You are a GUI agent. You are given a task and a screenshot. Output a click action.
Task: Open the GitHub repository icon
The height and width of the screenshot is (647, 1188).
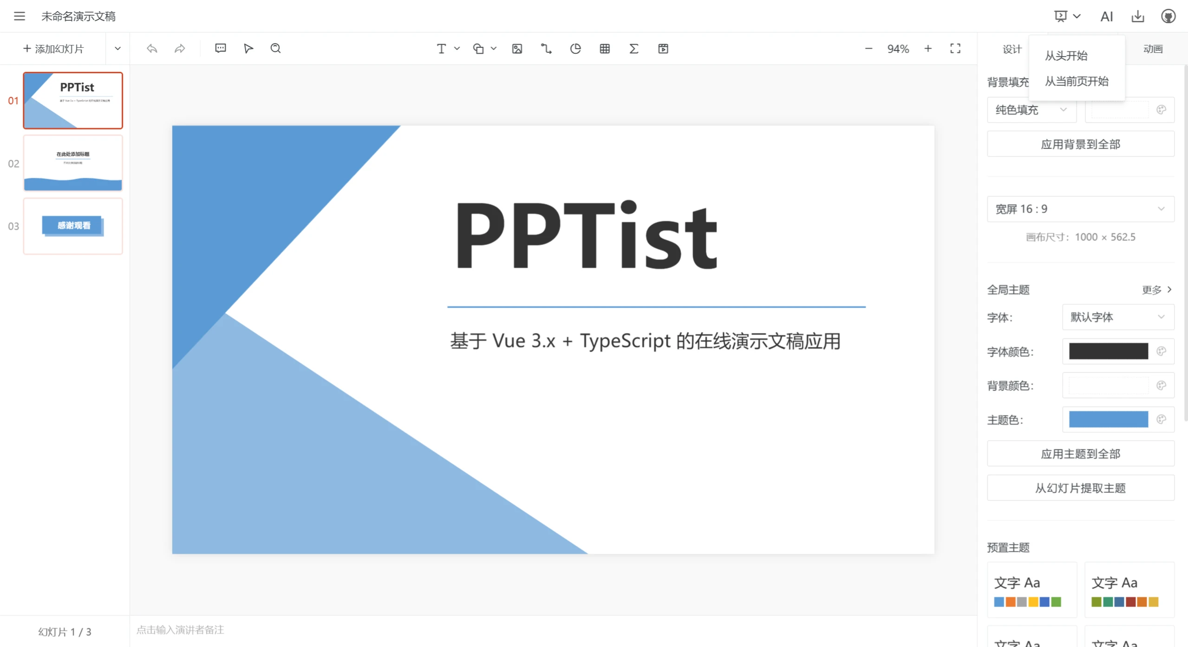coord(1168,16)
